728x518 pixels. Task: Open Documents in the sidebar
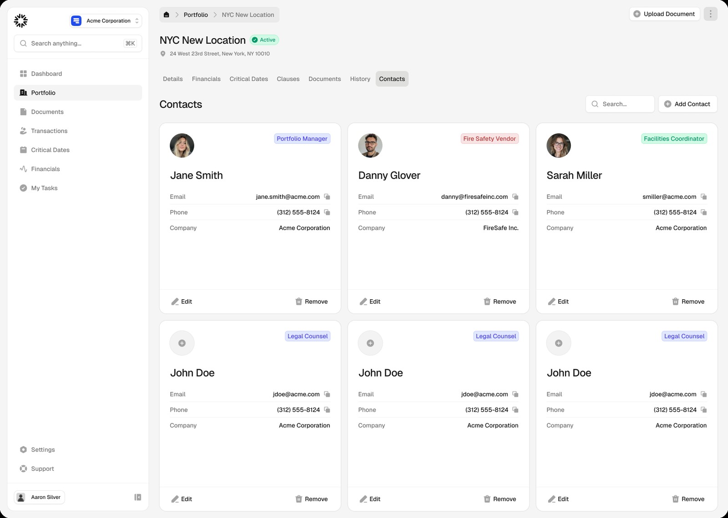point(78,112)
